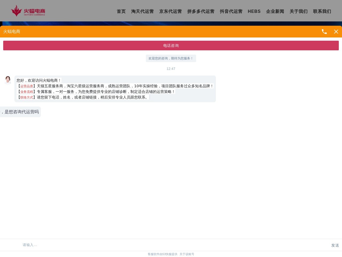Open the 关于该账号 footer link
Screen dimensions: 342x257
coord(187,254)
